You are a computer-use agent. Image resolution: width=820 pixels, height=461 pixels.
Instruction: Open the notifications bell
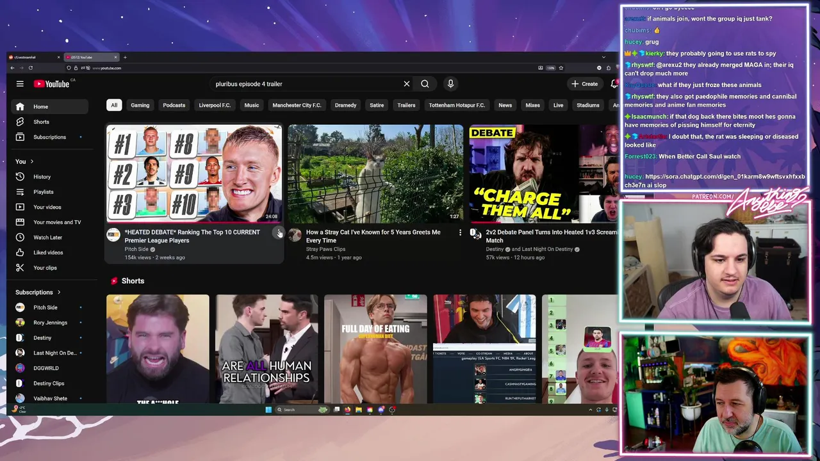tap(614, 84)
